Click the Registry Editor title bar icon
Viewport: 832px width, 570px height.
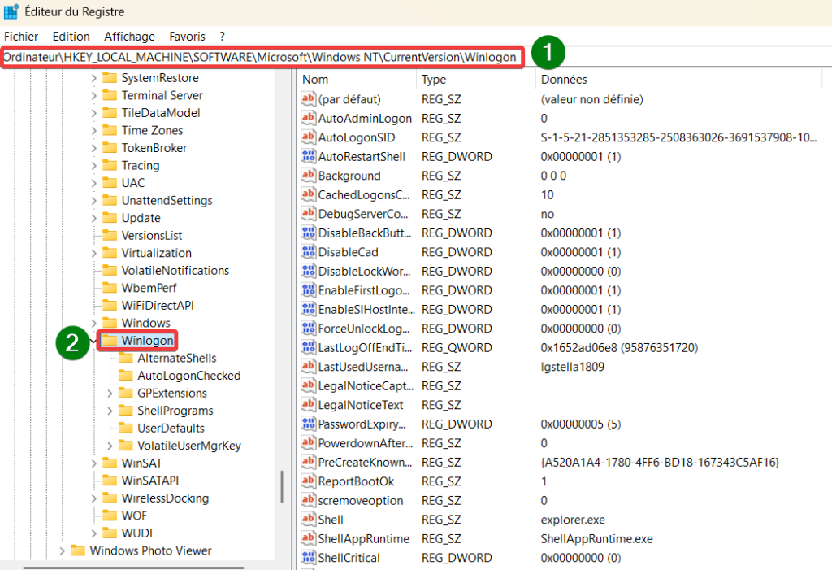(11, 11)
